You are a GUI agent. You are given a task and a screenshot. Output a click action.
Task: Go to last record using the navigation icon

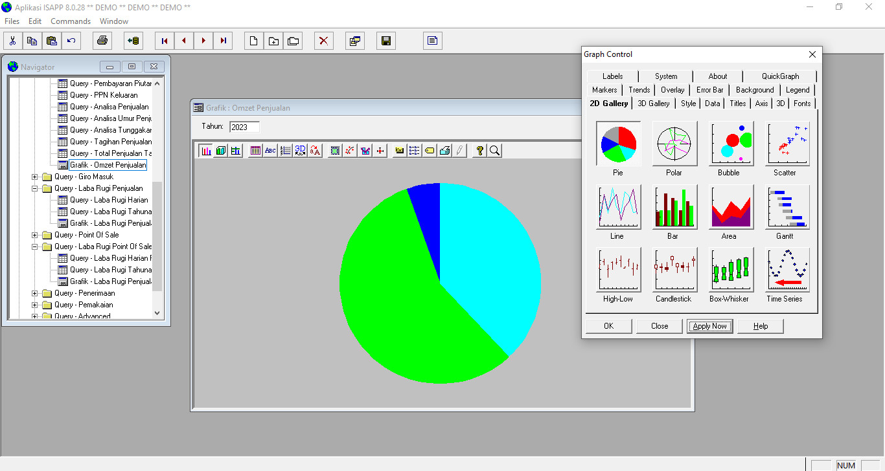223,41
